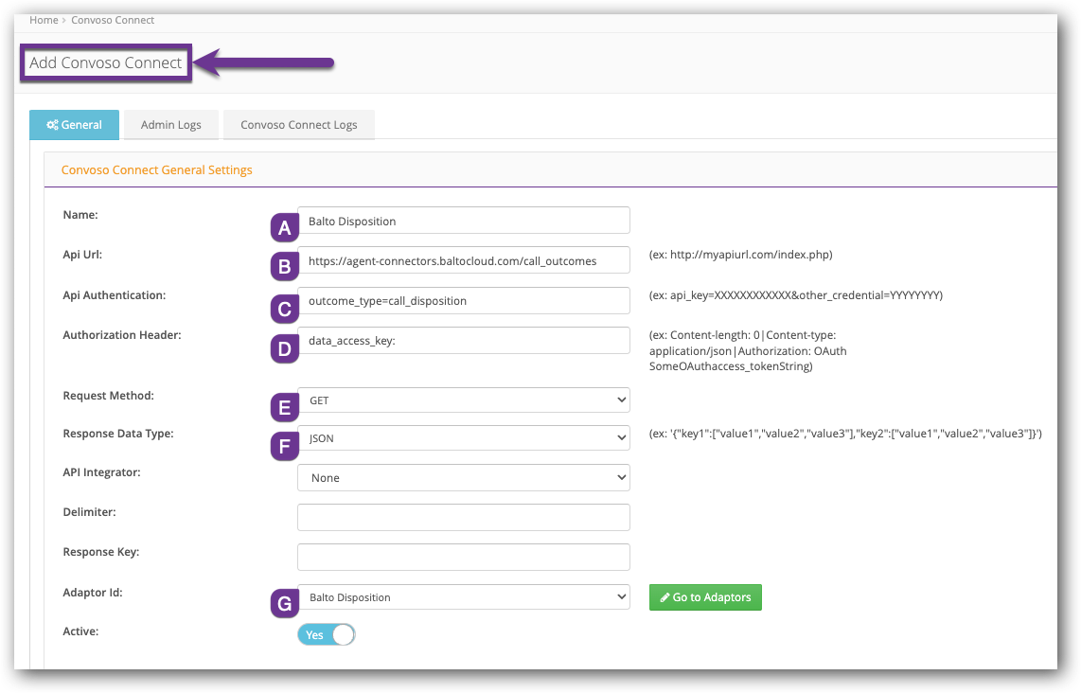Toggle the Active switch off
This screenshot has width=1081, height=693.
click(326, 634)
